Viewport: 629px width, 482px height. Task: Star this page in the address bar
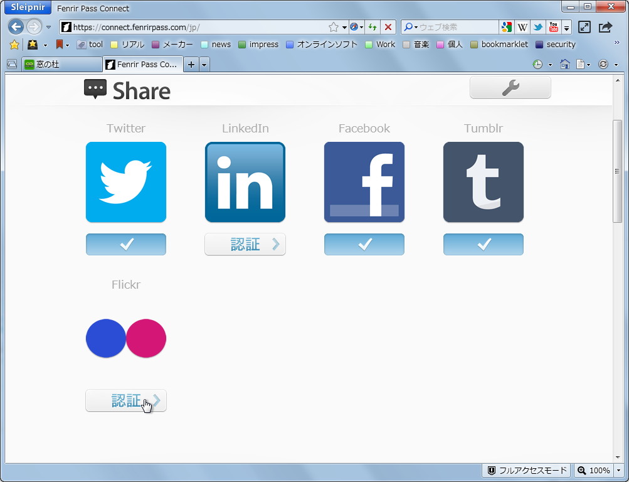[x=334, y=27]
